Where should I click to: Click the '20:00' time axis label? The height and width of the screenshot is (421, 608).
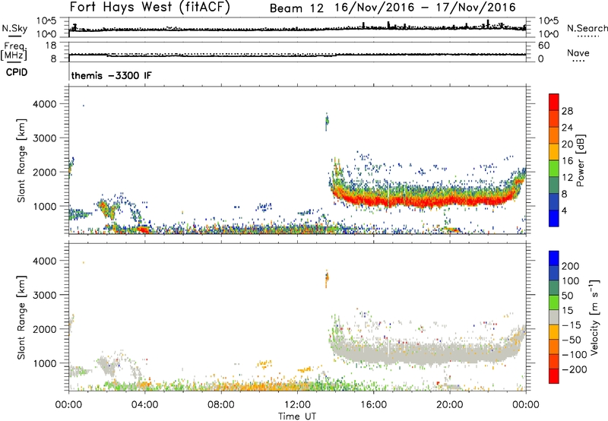[449, 405]
